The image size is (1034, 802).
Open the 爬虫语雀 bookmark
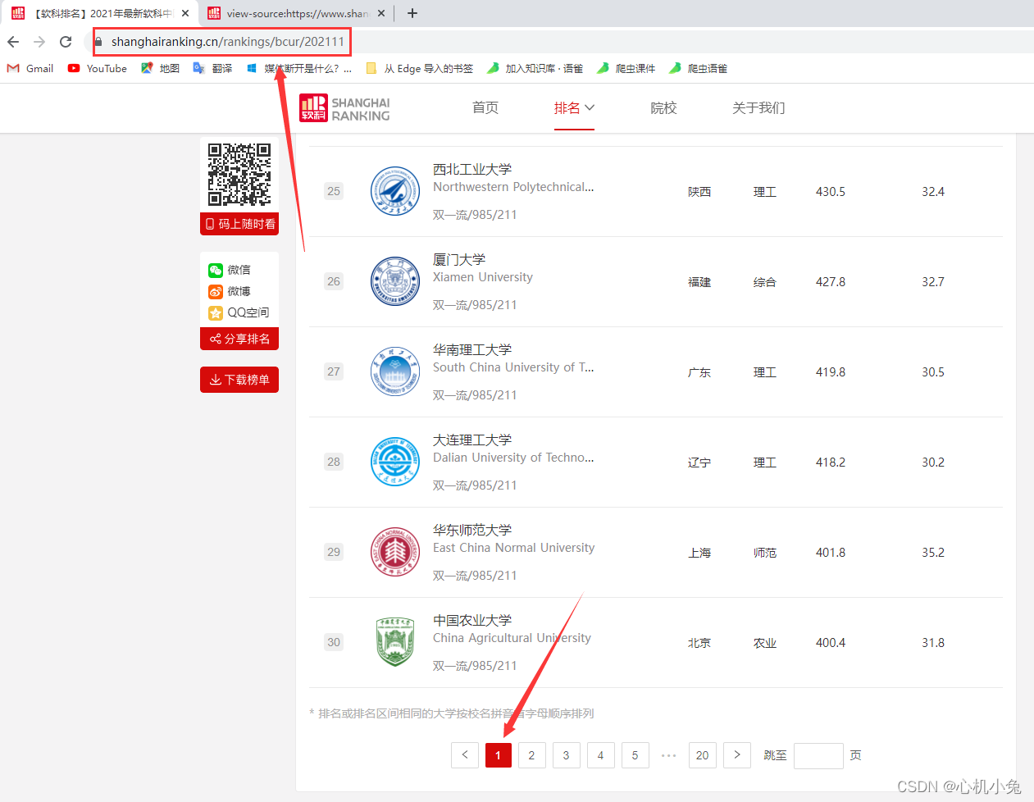click(698, 69)
